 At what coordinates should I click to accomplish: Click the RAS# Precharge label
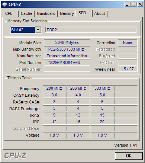point(24,109)
